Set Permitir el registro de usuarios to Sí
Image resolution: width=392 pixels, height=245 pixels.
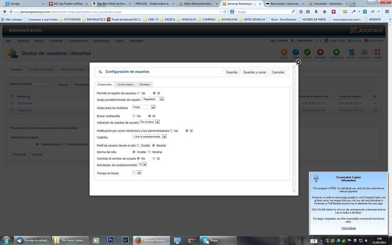click(x=154, y=93)
